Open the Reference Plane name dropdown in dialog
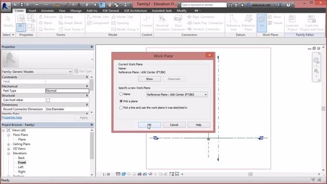The image size is (327, 184). 177,95
